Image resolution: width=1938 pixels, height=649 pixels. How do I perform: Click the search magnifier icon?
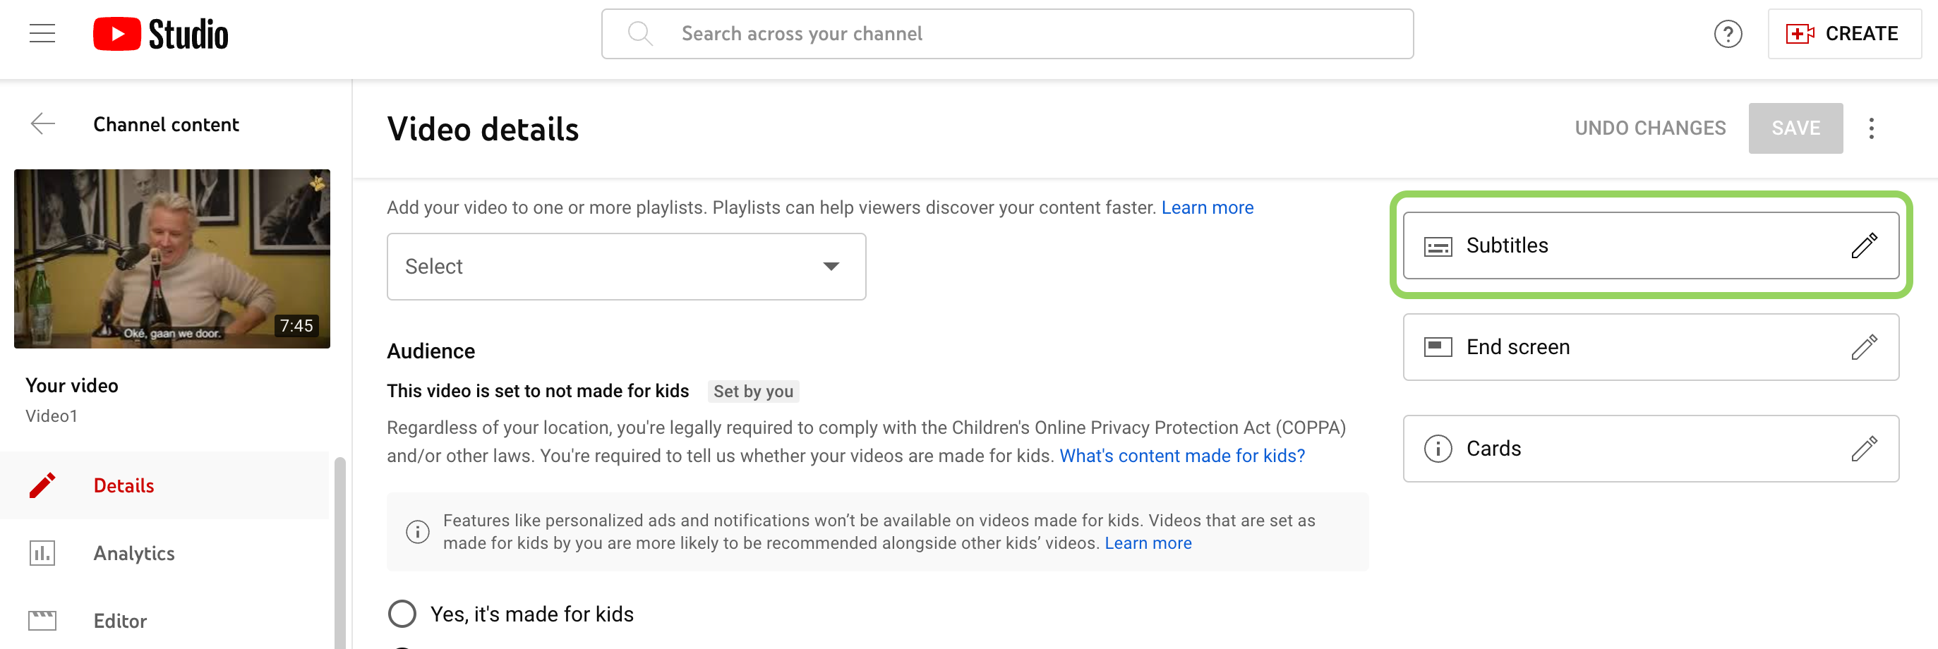(640, 34)
